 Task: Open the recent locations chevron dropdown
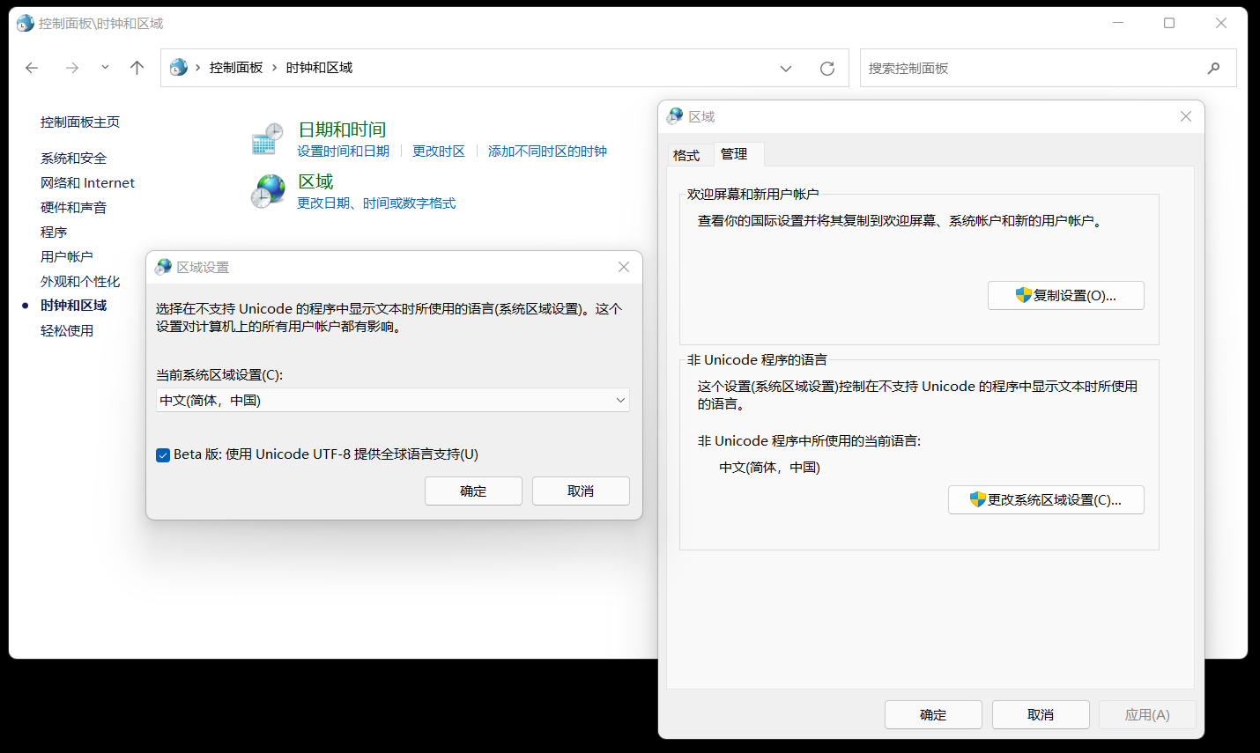pyautogui.click(x=104, y=67)
